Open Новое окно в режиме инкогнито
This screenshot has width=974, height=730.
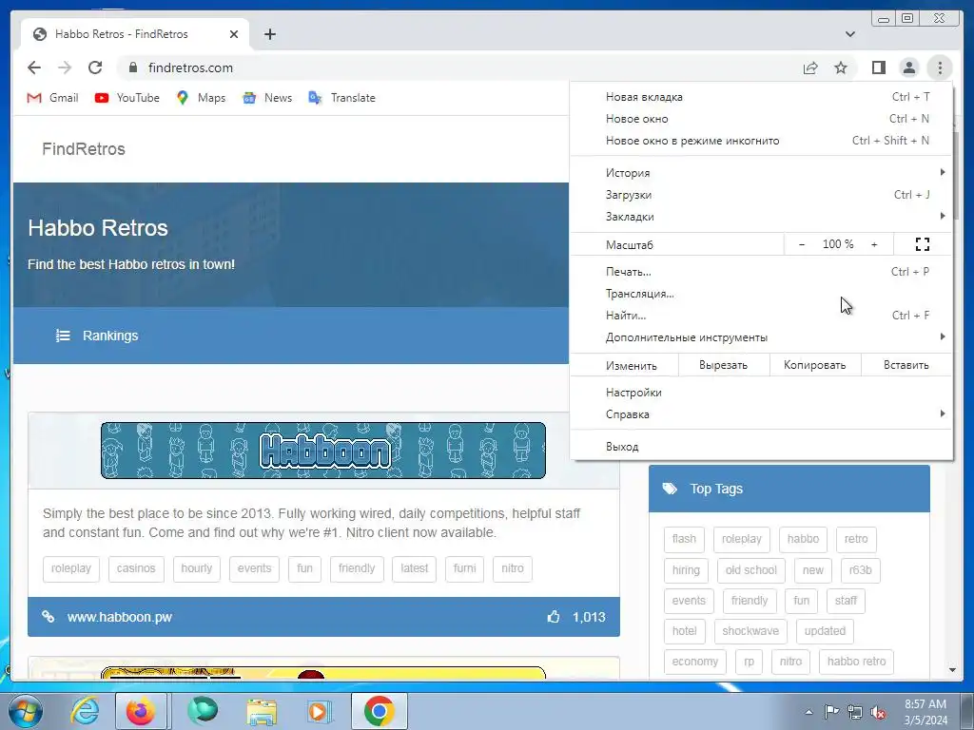coord(761,141)
